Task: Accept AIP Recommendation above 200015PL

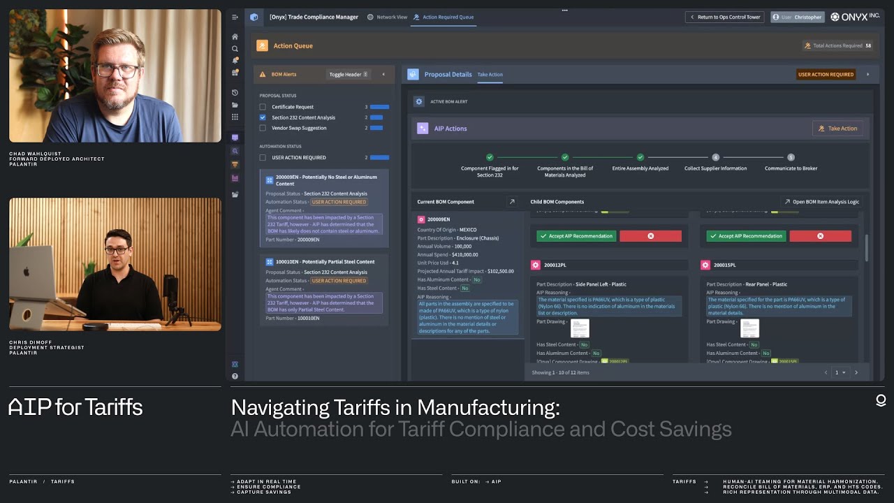Action: click(x=746, y=236)
